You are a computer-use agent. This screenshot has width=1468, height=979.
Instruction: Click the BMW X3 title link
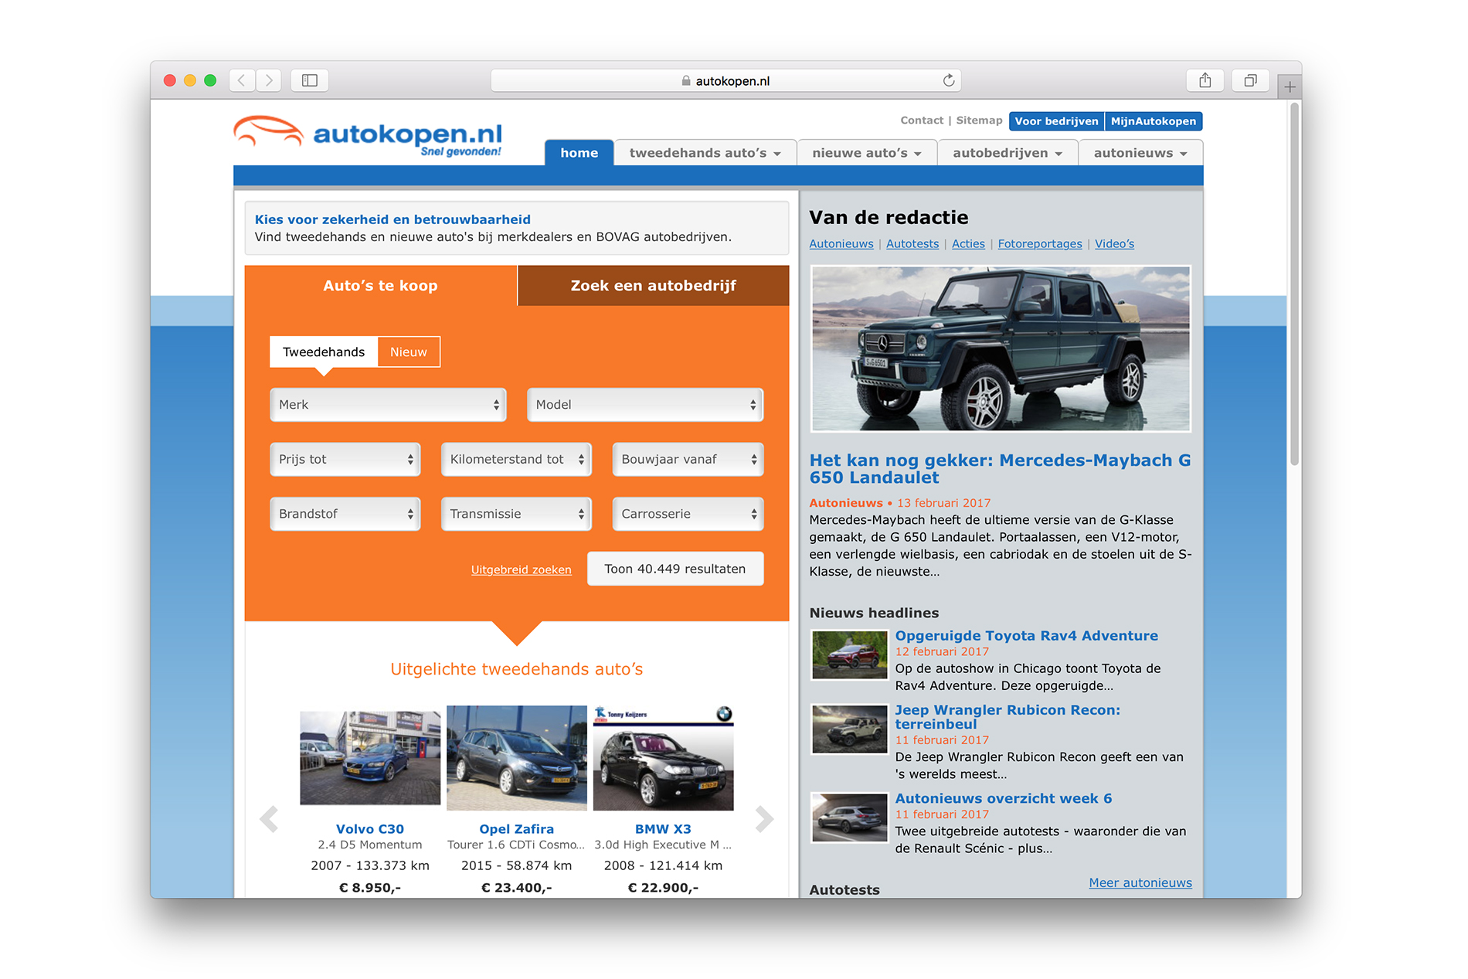[663, 829]
